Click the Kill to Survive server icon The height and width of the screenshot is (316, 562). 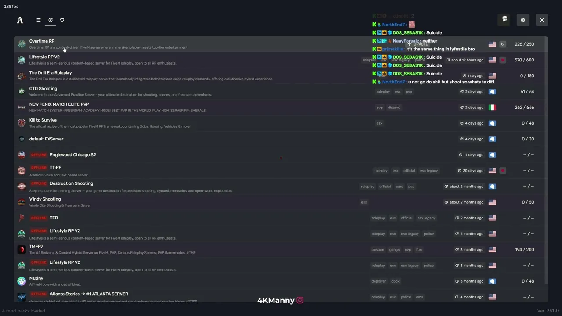tap(22, 123)
